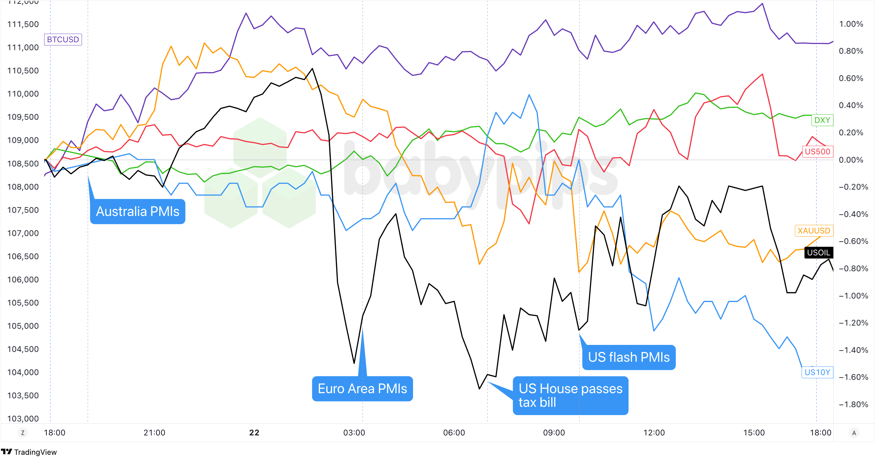Click the Australia PMIs callout
This screenshot has height=457, width=875.
(138, 212)
